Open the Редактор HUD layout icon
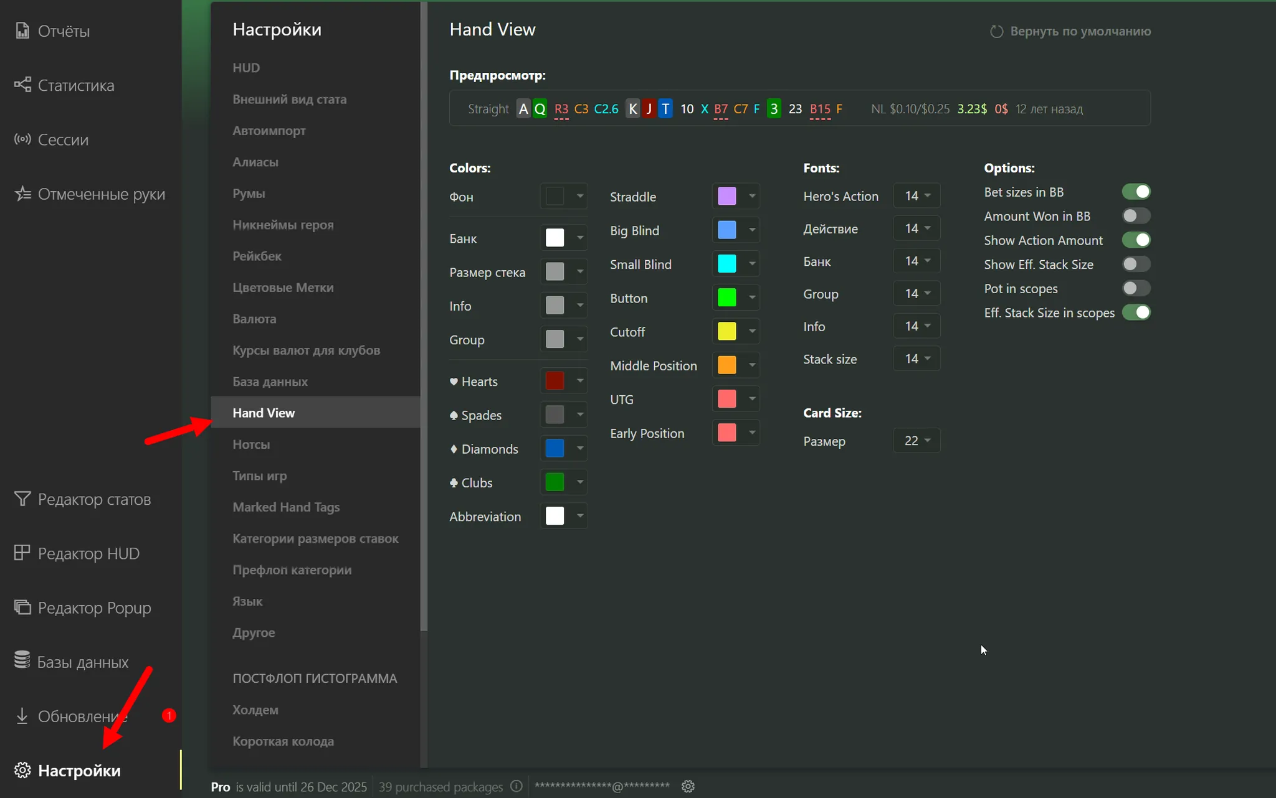 click(x=22, y=553)
